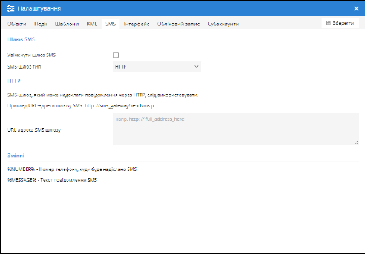
Task: Click the HTTP section heading
Action: (x=14, y=81)
